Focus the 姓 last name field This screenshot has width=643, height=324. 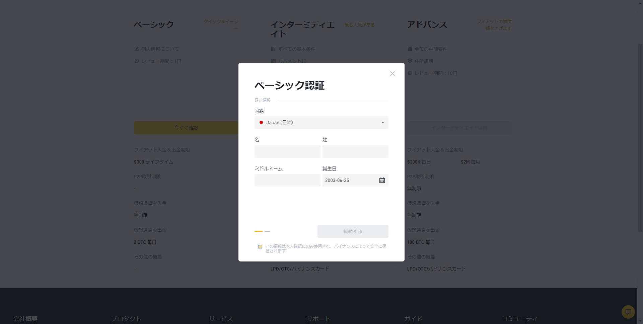point(355,151)
